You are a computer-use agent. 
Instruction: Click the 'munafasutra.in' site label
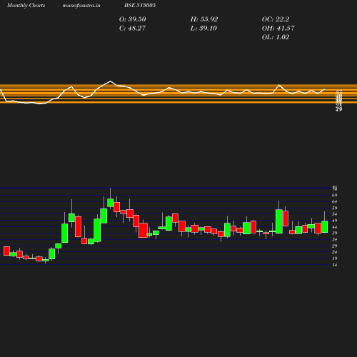pos(81,5)
